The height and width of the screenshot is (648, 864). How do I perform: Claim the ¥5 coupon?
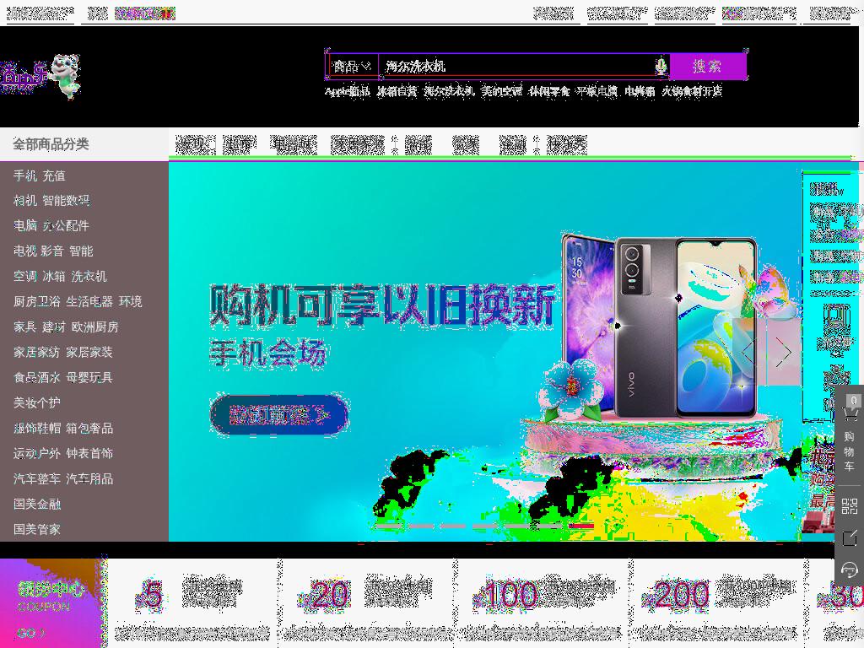click(x=194, y=603)
